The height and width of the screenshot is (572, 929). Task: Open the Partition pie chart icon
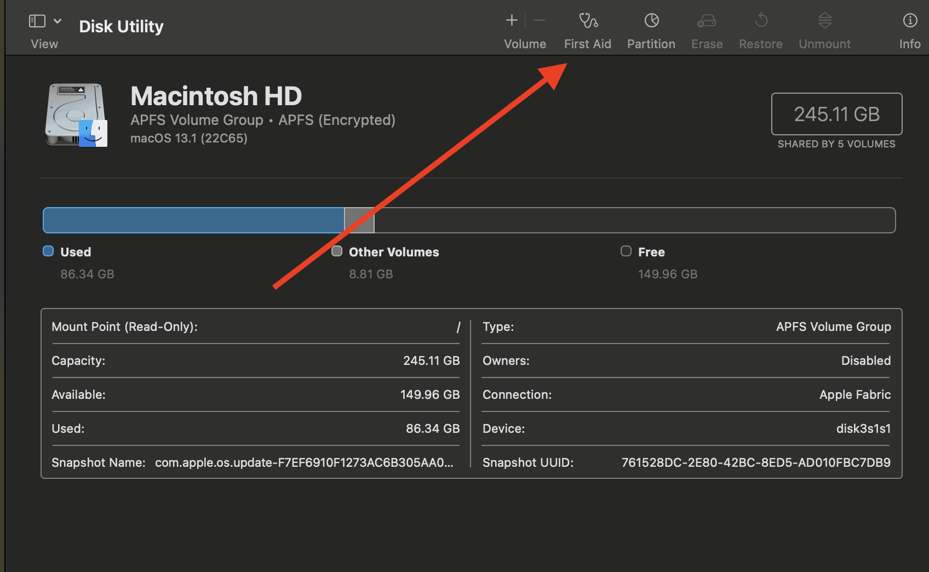coord(651,21)
